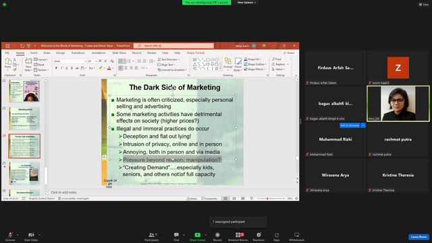
Task: Click the text highlight color swatch
Action: click(x=101, y=68)
